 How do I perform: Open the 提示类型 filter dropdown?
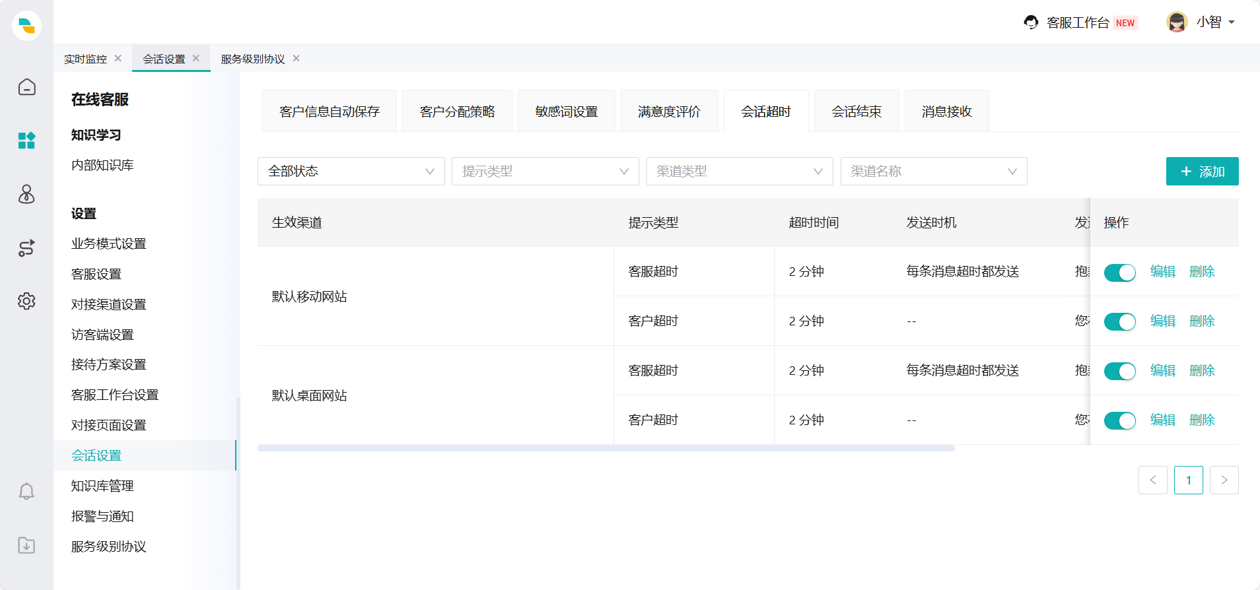point(545,172)
